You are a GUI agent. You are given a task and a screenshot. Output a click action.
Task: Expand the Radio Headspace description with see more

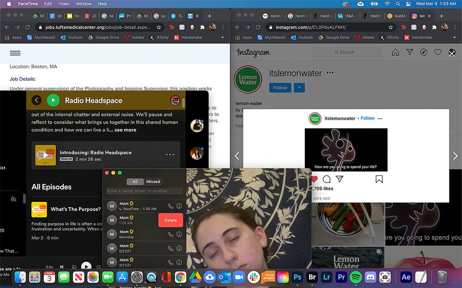125,130
